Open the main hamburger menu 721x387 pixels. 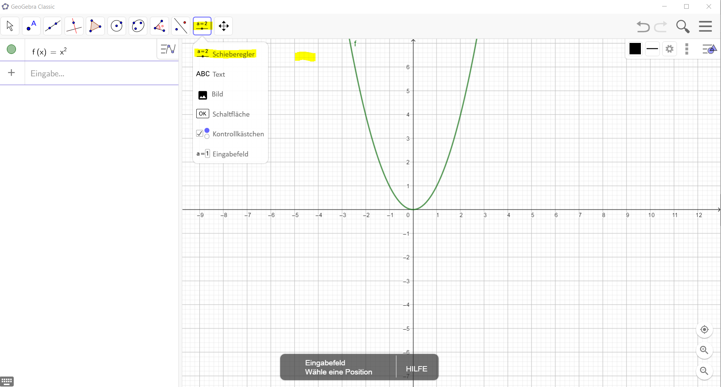pyautogui.click(x=705, y=26)
